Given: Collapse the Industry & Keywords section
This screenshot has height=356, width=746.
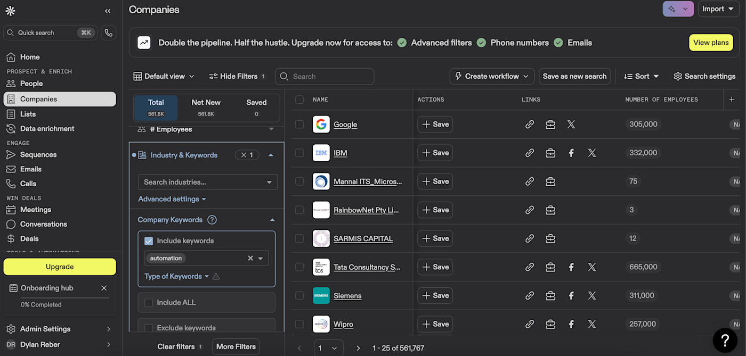Looking at the screenshot, I should tap(271, 155).
